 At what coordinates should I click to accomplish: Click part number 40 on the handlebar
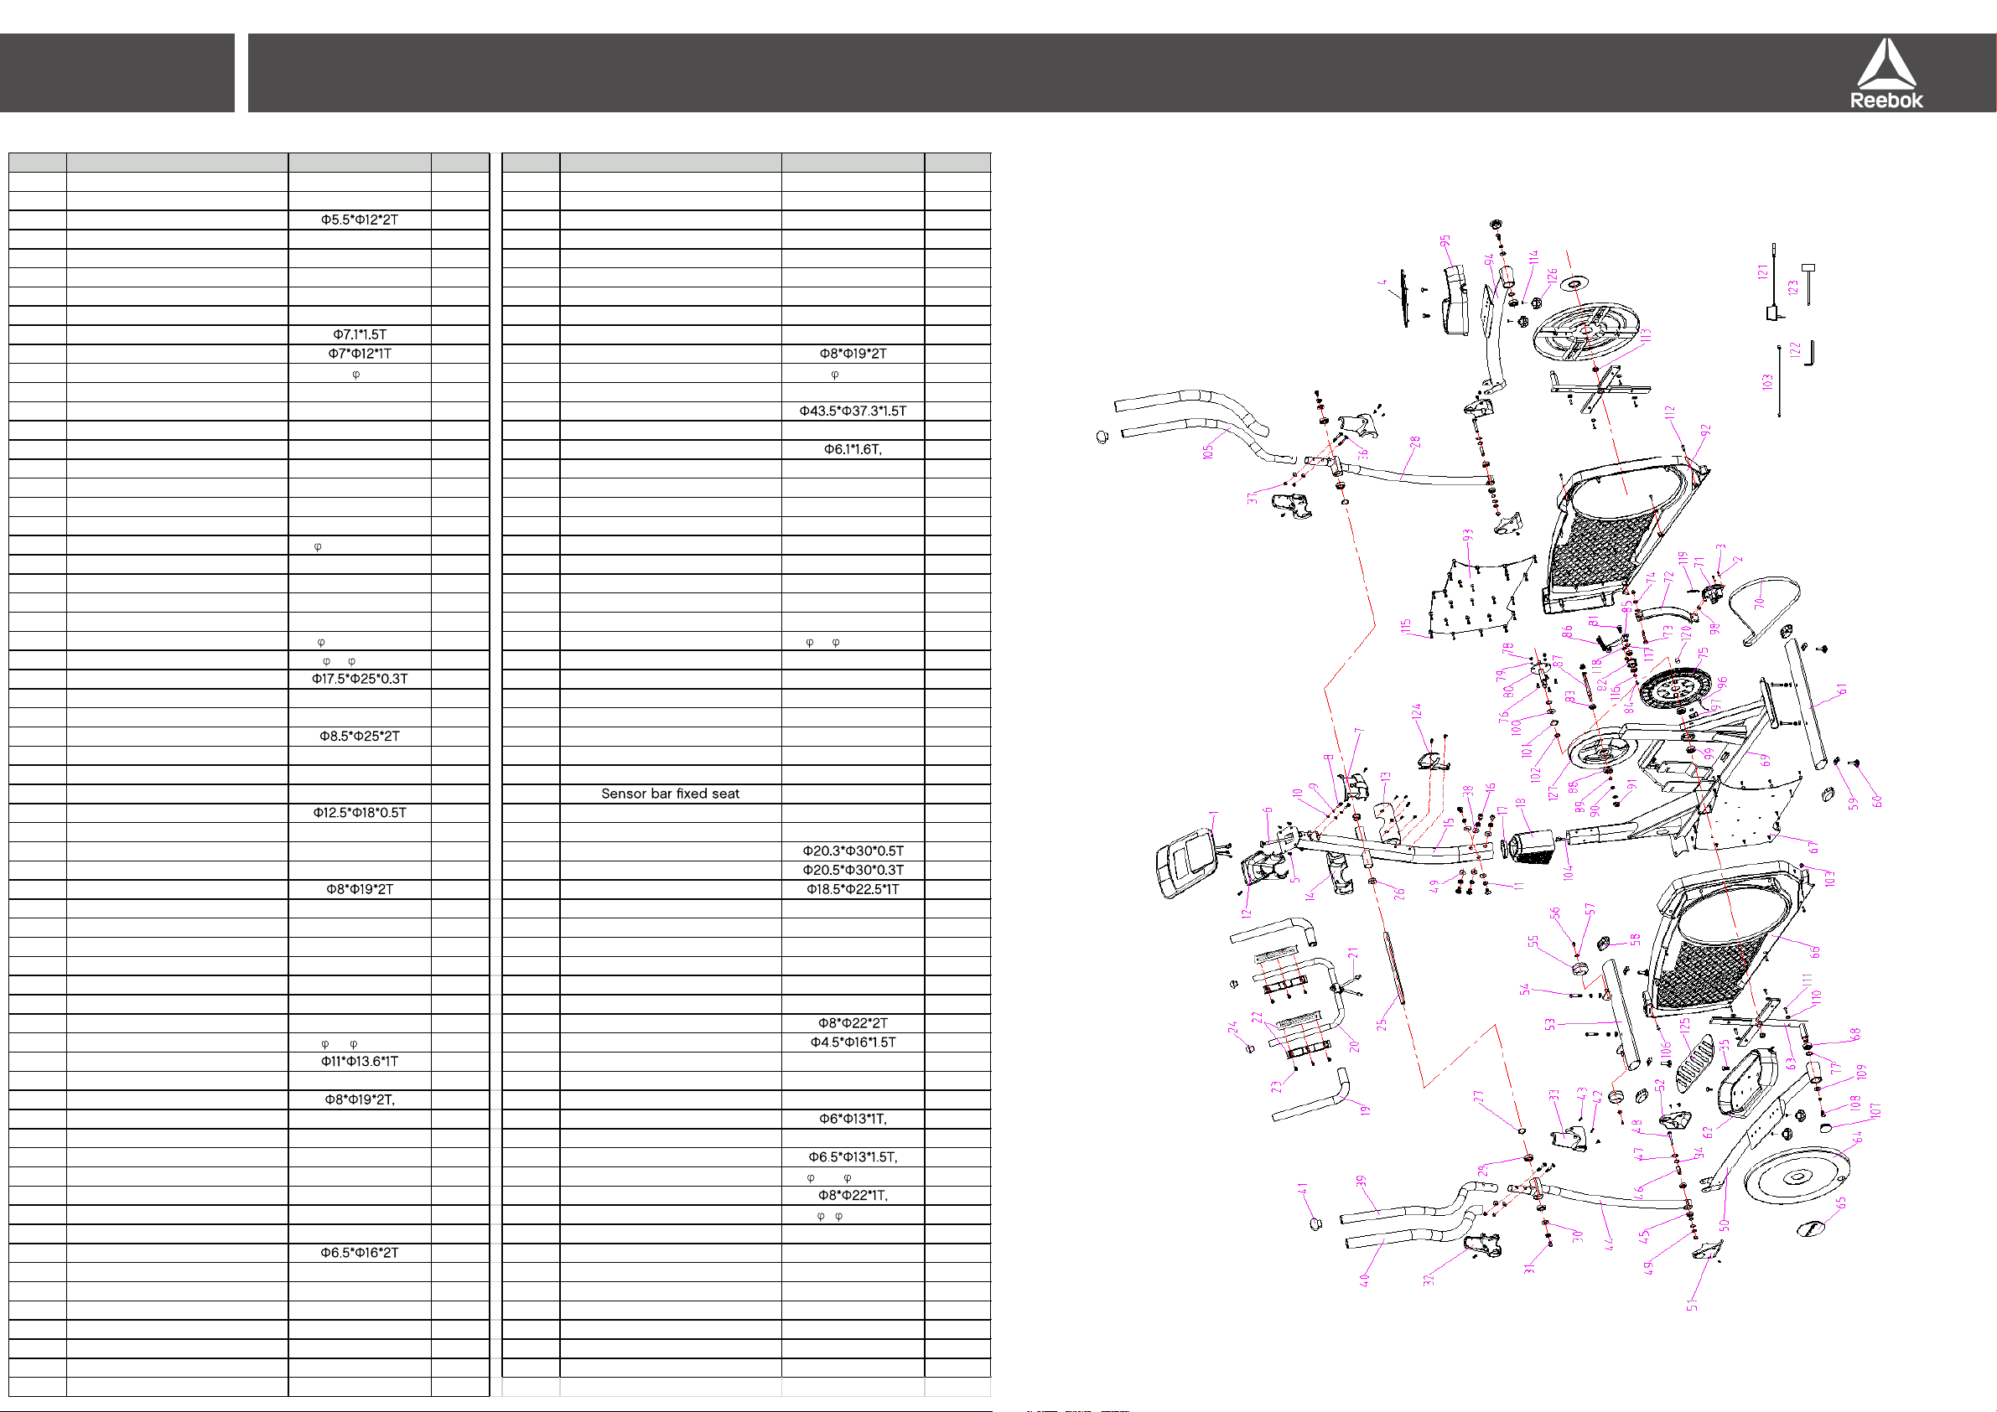[x=1364, y=1280]
